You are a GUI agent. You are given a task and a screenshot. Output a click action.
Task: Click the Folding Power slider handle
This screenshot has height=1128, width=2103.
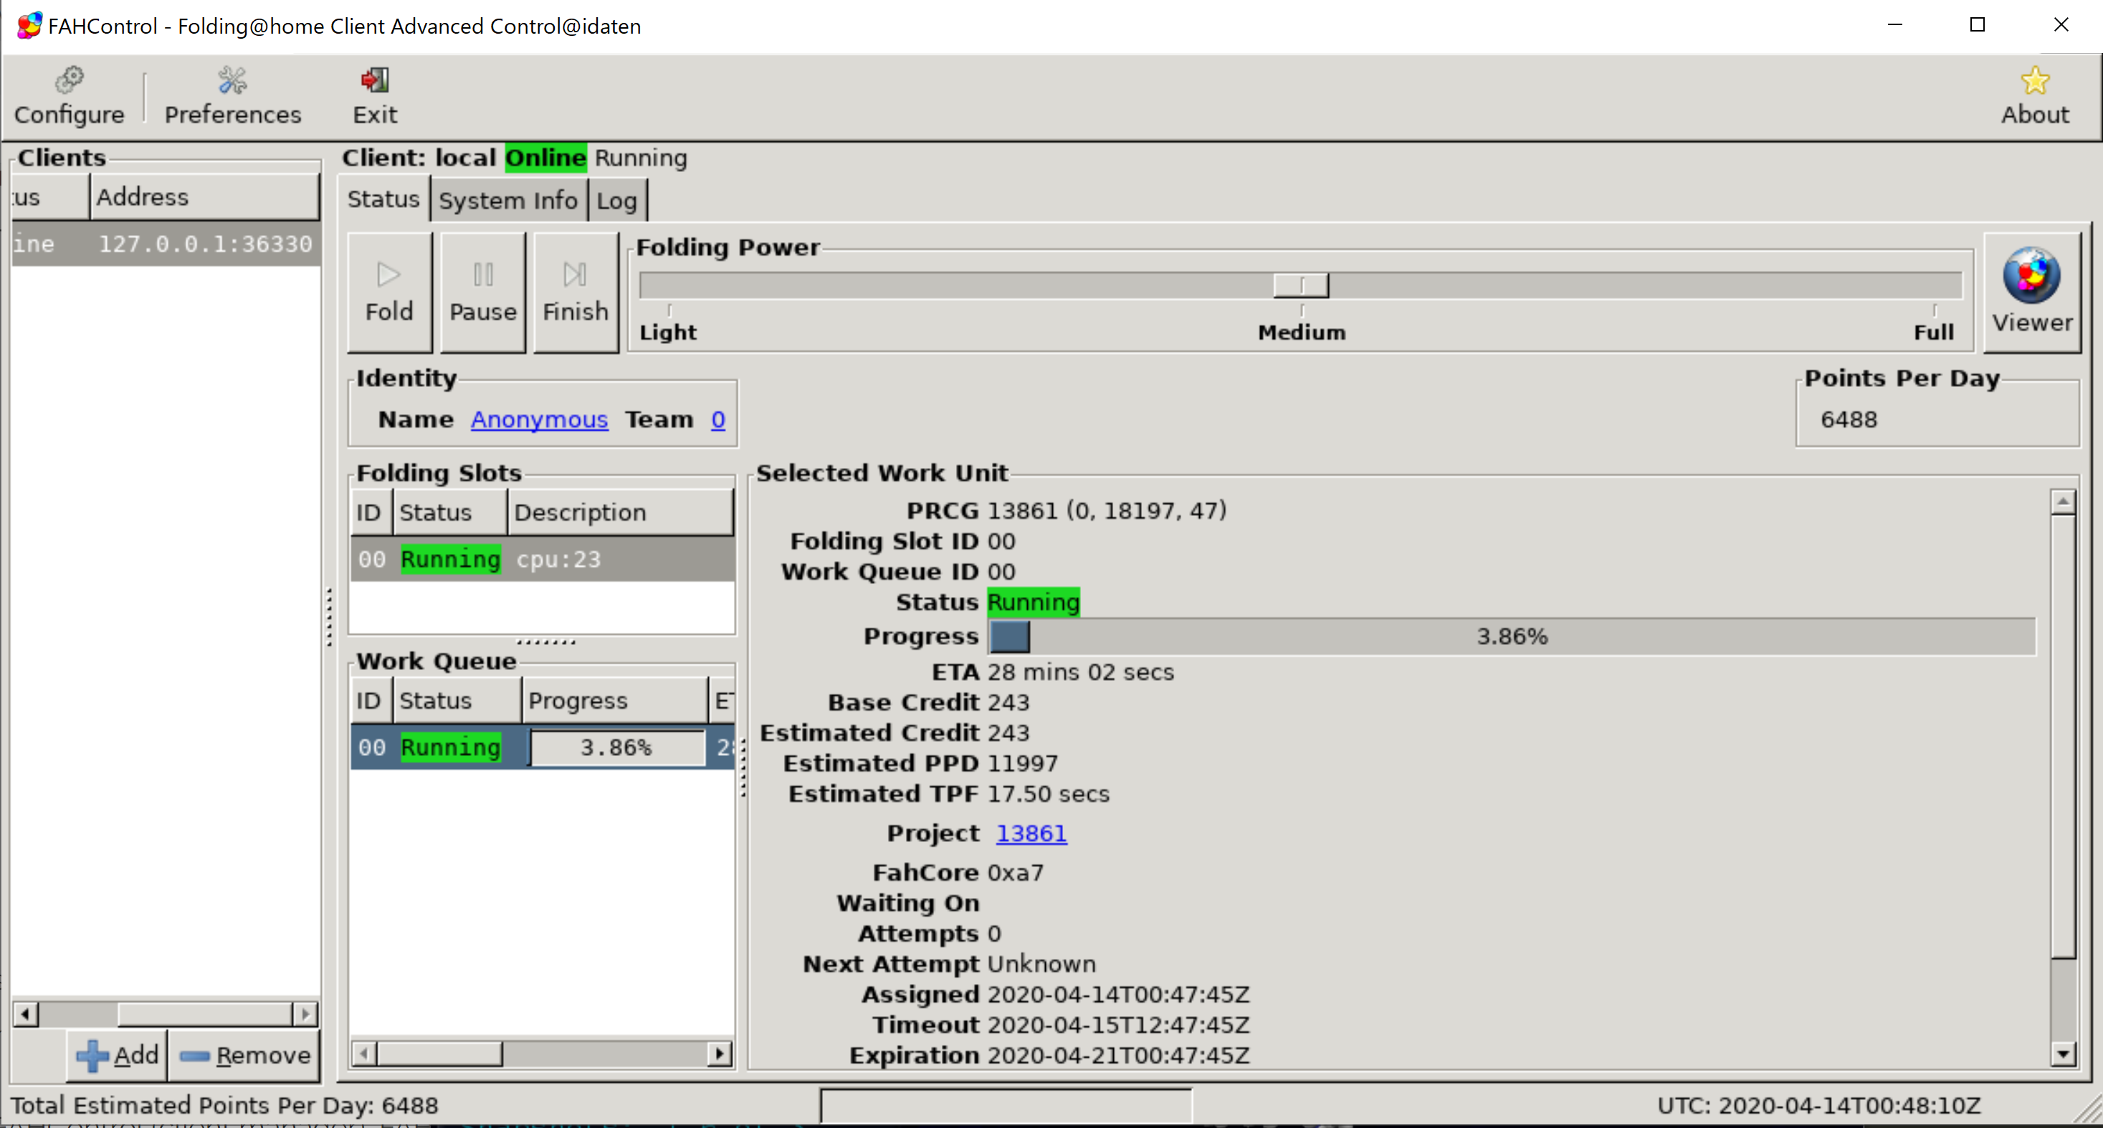click(x=1300, y=285)
